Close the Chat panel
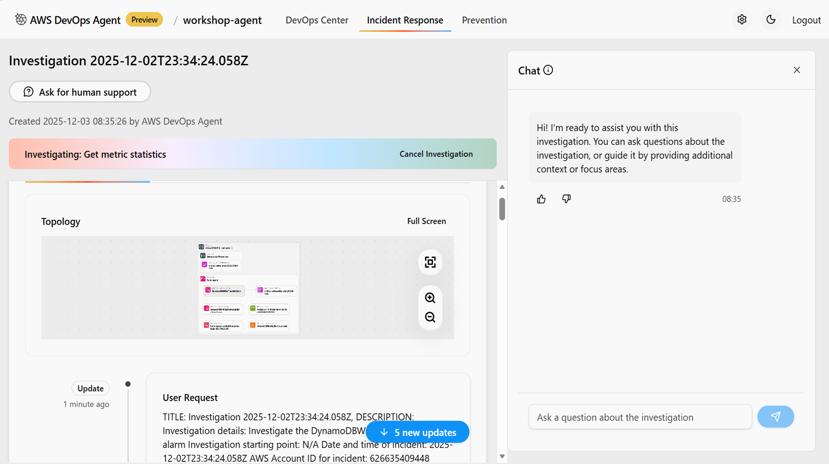 tap(797, 70)
